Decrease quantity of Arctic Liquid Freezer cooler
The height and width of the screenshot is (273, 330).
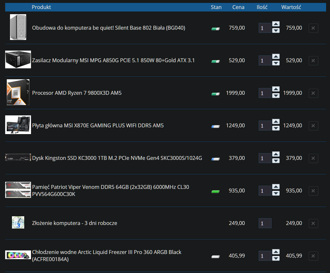click(276, 259)
